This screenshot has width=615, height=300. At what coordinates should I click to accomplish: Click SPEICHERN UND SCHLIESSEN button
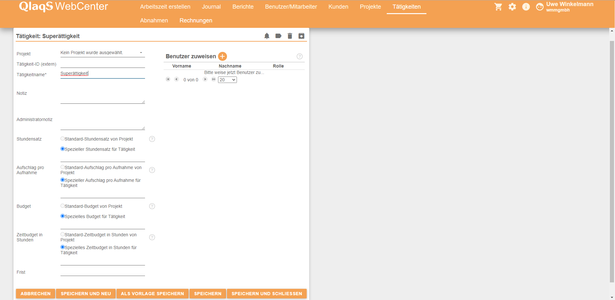coord(267,294)
